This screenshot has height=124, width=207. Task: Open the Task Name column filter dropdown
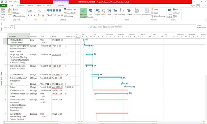[29, 37]
